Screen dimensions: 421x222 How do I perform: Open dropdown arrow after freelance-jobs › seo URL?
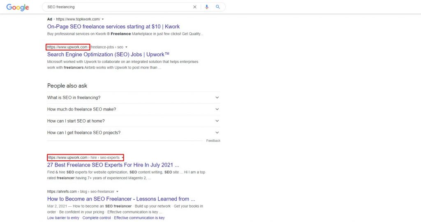[x=126, y=47]
